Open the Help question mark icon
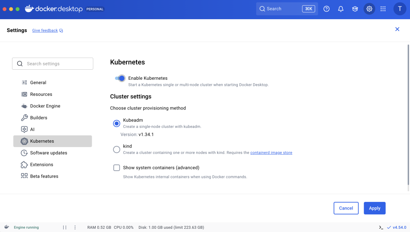The width and height of the screenshot is (410, 232). [326, 8]
